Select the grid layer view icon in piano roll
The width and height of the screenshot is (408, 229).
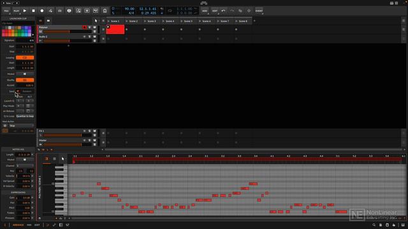[54, 158]
